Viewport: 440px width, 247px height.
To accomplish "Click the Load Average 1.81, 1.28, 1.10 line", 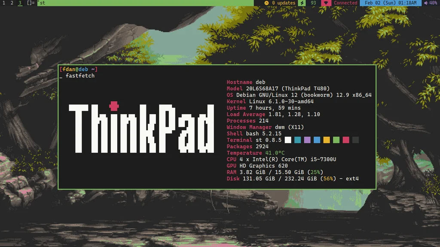I will coord(273,114).
